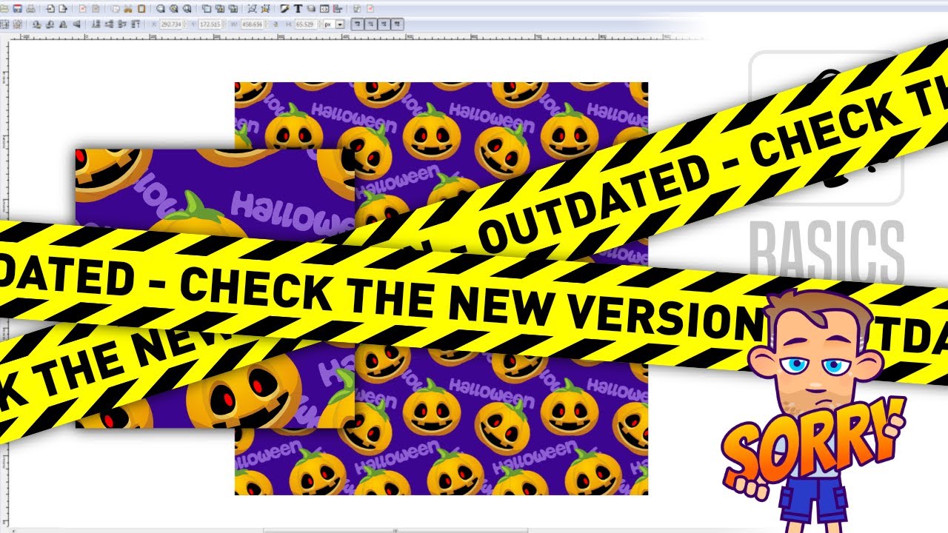948x533 pixels.
Task: Group the selected objects
Action: 252,9
